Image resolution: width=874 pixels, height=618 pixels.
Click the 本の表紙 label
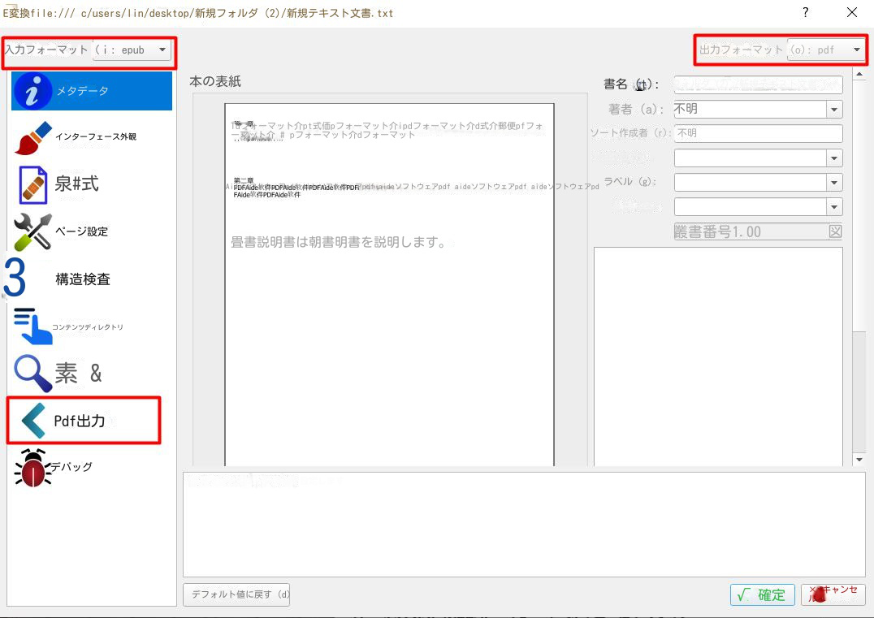[215, 81]
